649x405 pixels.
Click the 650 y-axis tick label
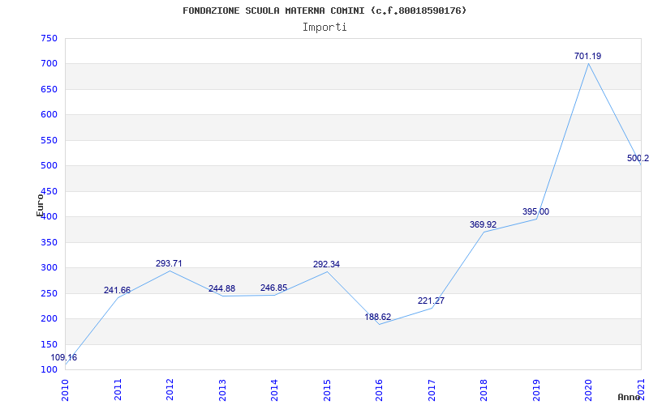[x=49, y=90]
